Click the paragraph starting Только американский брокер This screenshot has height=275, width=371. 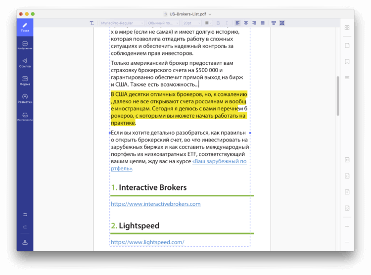tap(177, 74)
